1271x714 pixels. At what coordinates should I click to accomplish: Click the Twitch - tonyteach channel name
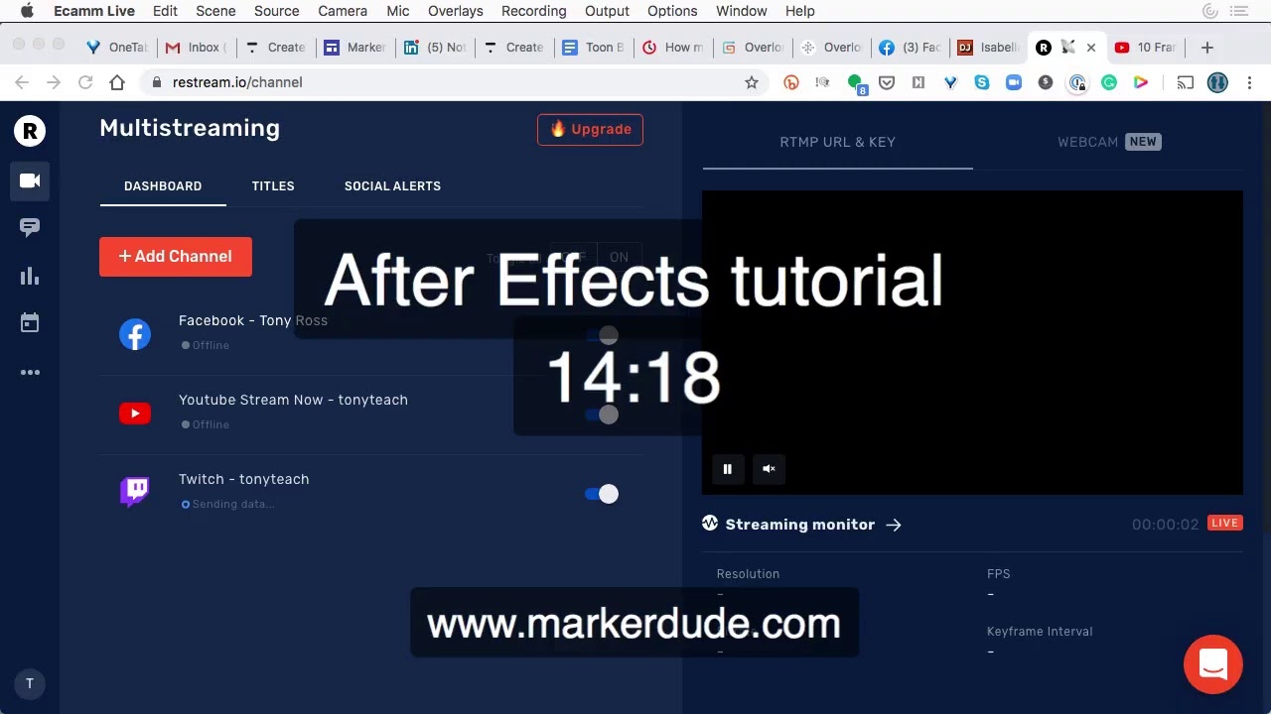pos(244,479)
